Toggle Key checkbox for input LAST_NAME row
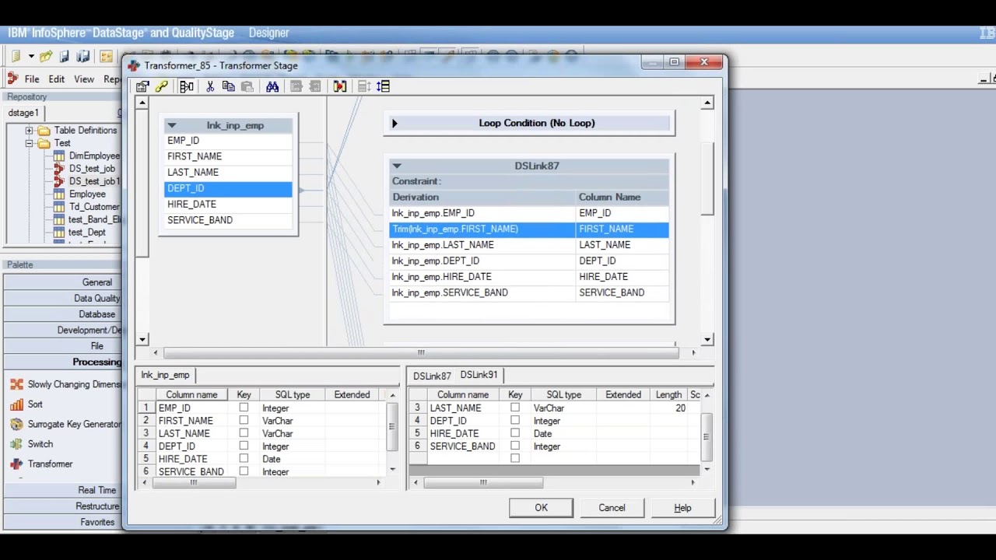 pyautogui.click(x=244, y=433)
